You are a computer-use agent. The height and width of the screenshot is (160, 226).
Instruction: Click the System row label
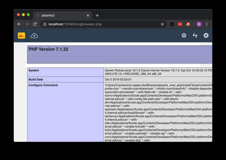(34, 70)
